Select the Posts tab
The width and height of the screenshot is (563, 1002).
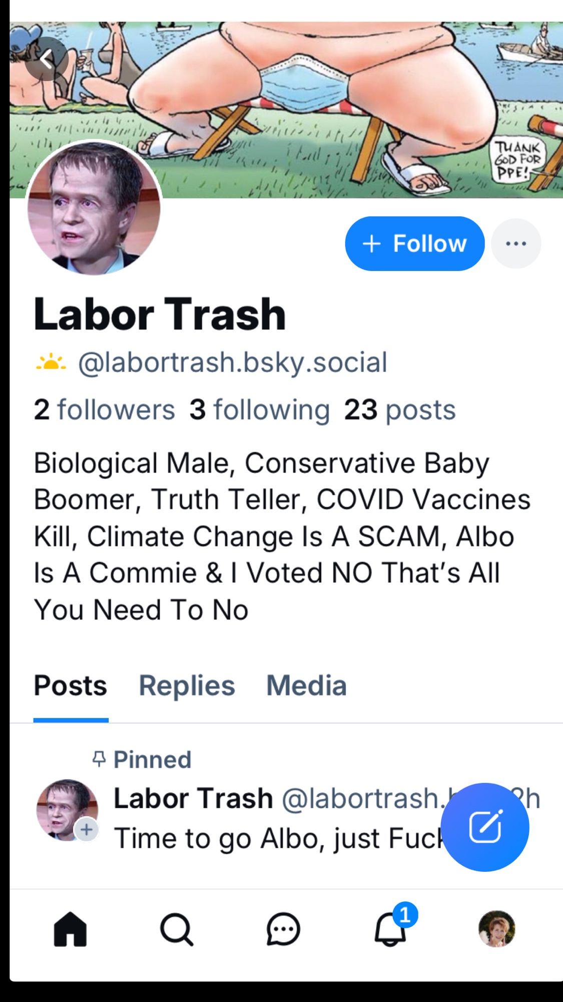pos(71,685)
